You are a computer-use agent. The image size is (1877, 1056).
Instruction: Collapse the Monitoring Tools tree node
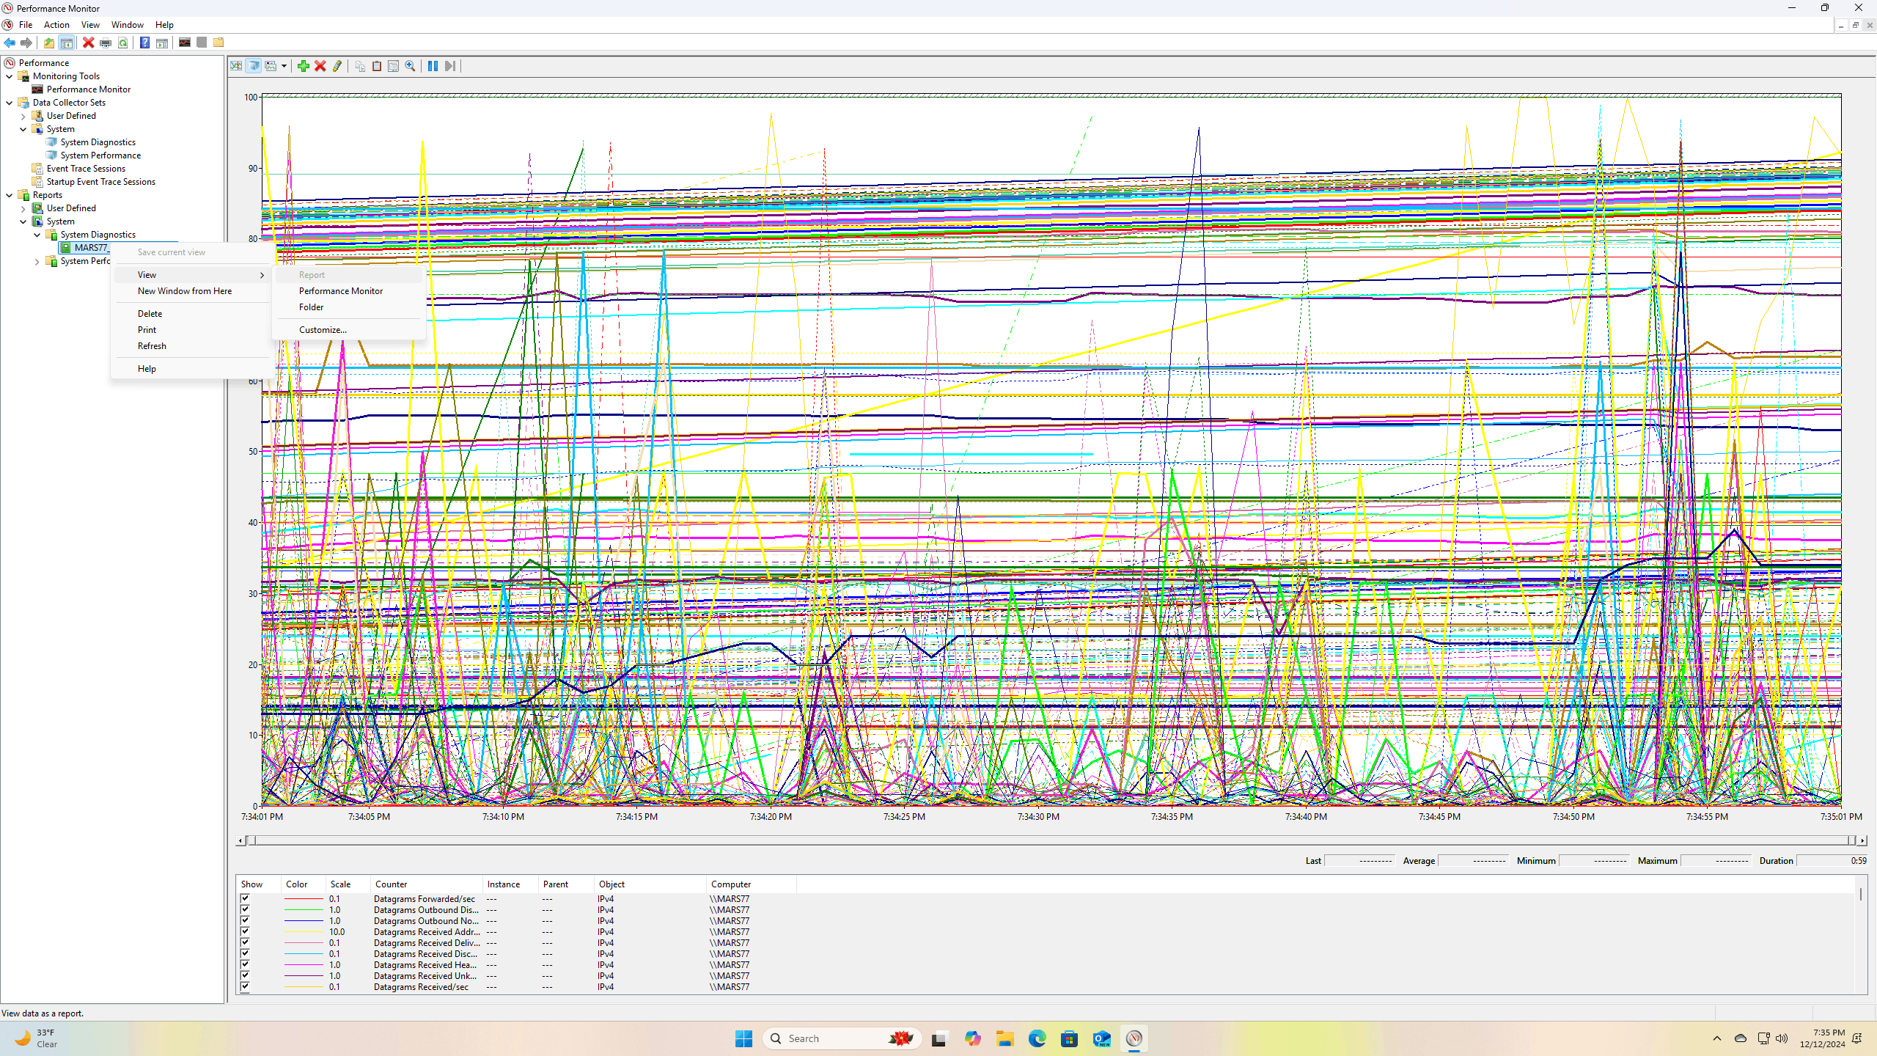9,76
